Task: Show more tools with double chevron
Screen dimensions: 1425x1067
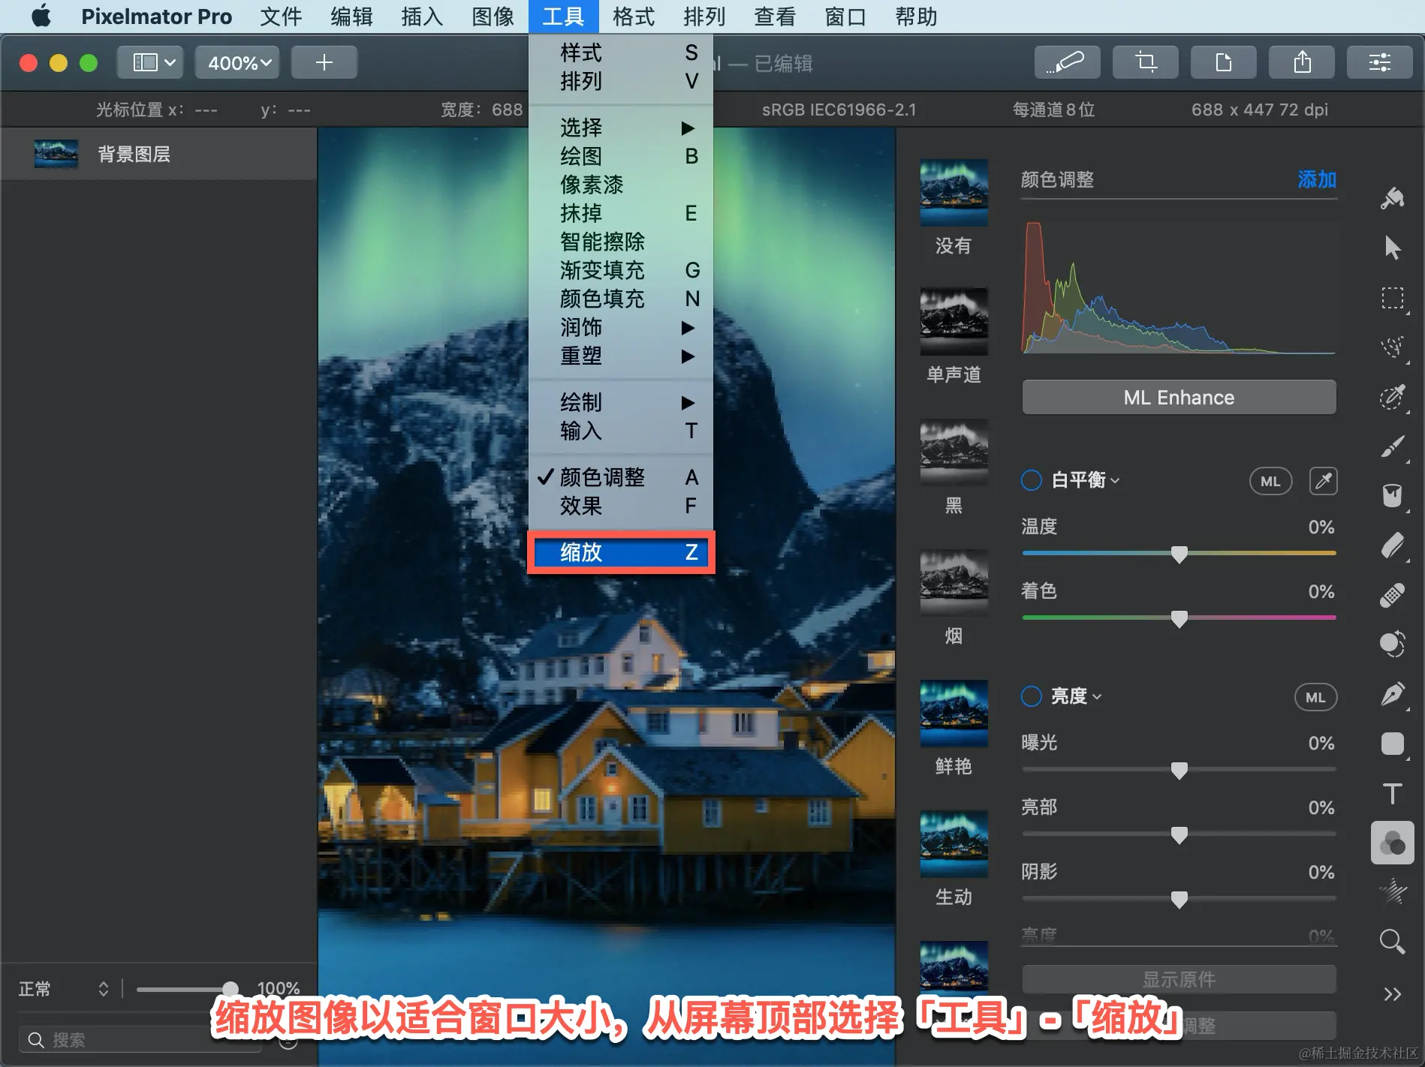Action: coord(1393,994)
